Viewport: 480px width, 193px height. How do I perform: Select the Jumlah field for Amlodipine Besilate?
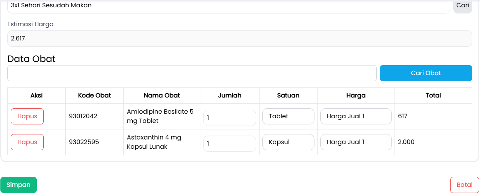229,118
